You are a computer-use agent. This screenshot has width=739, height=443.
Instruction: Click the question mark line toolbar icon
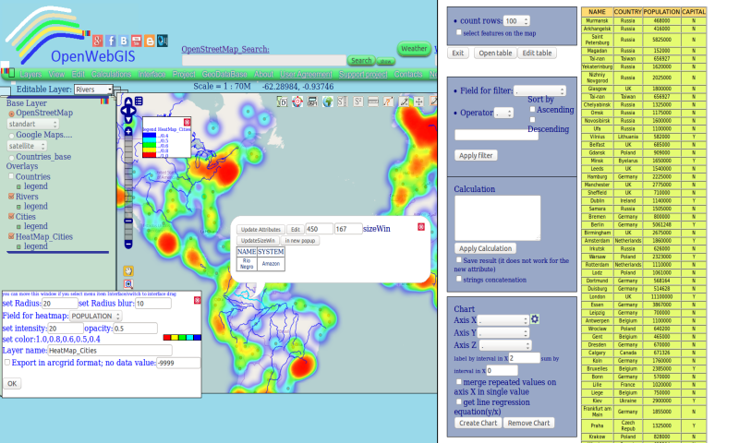pos(388,102)
